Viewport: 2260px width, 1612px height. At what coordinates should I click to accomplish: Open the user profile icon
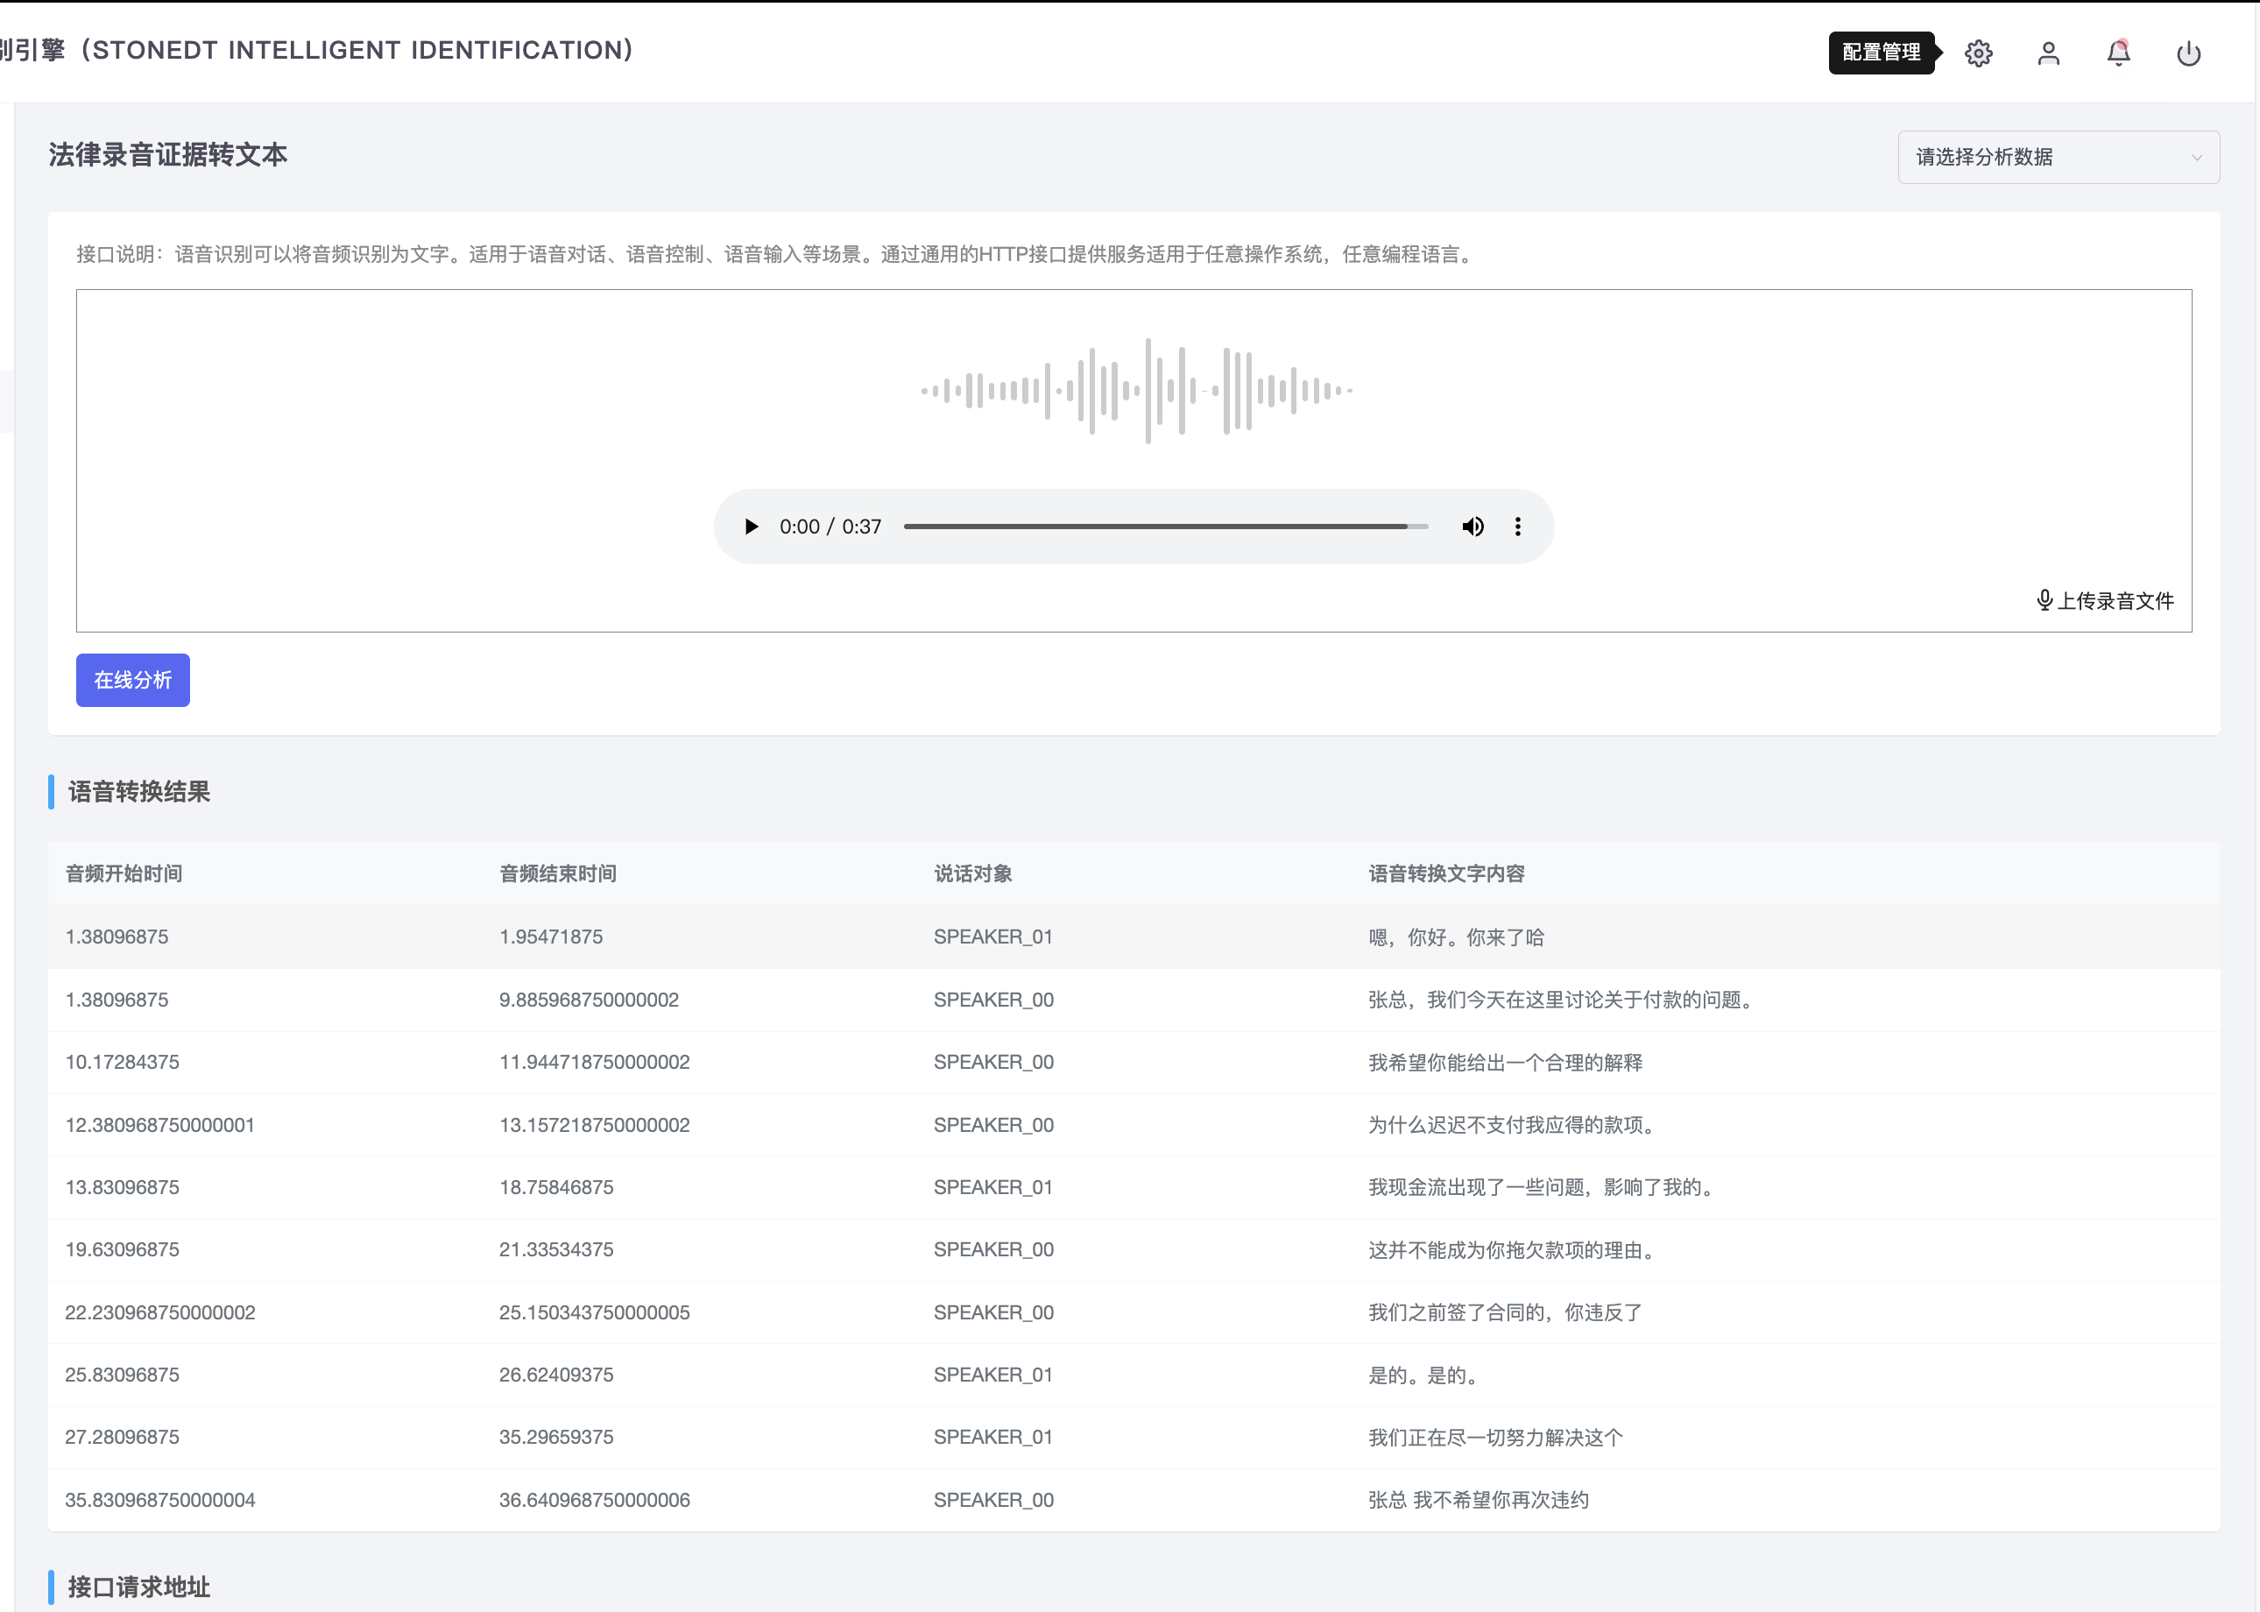pyautogui.click(x=2048, y=53)
